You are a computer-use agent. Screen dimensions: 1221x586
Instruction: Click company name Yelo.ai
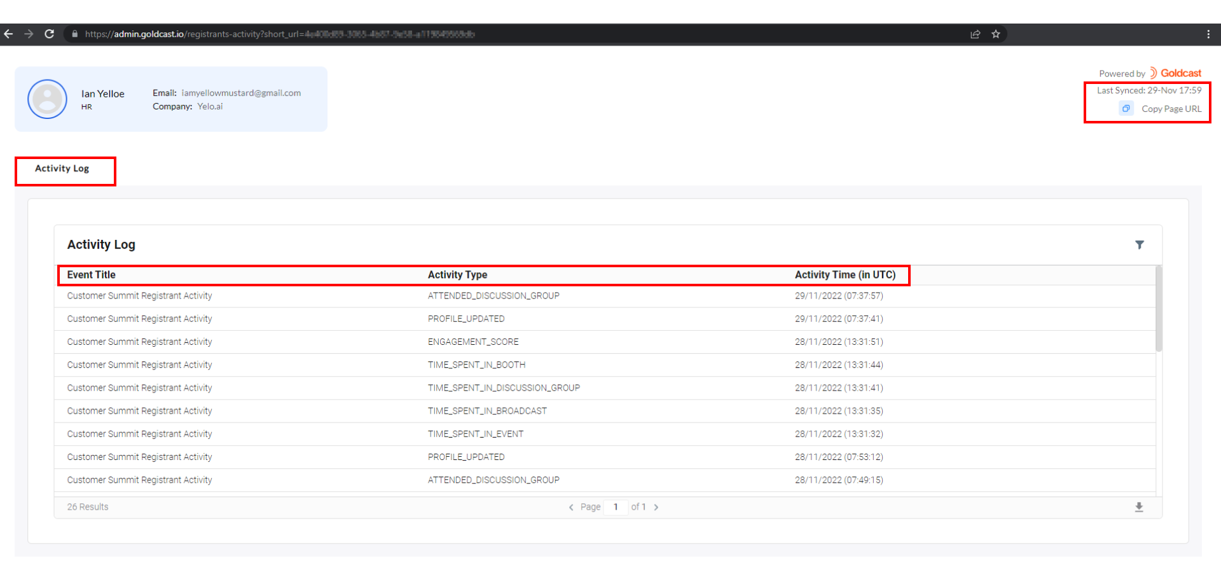pyautogui.click(x=210, y=106)
